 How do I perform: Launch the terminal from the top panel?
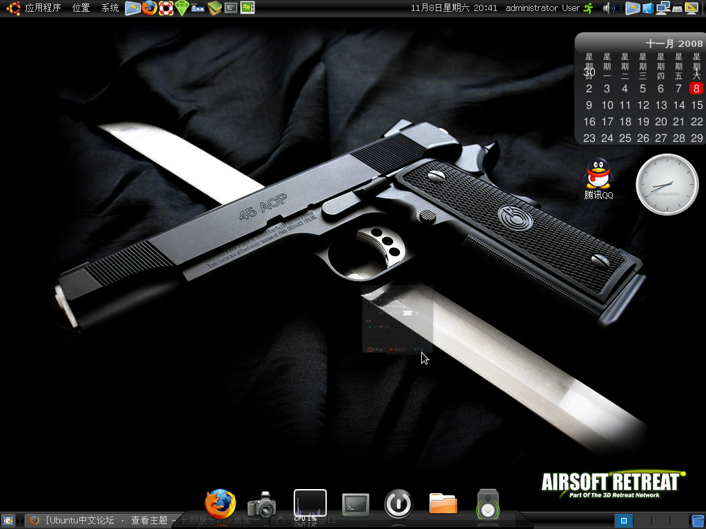click(231, 8)
